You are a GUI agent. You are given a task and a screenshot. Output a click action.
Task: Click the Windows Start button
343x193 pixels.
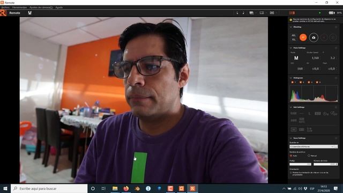pos(5,188)
